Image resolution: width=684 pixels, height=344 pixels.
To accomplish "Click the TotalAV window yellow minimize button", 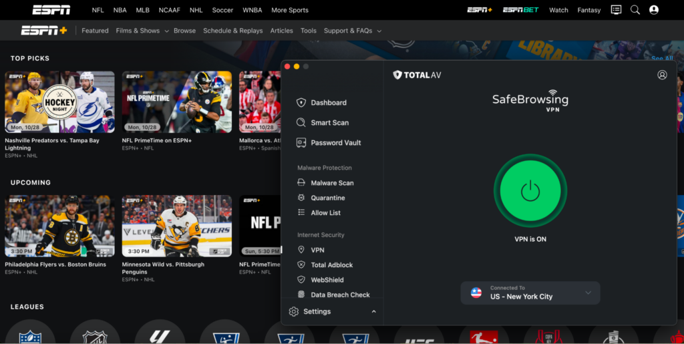I will tap(296, 66).
